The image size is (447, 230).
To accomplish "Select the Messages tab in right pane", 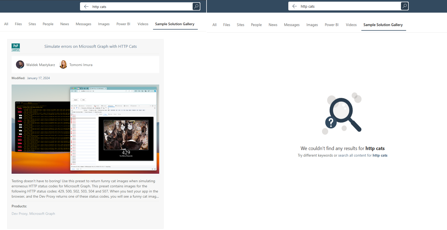I will coord(292,25).
